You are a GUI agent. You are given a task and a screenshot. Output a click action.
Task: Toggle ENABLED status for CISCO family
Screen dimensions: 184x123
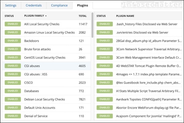point(13,82)
